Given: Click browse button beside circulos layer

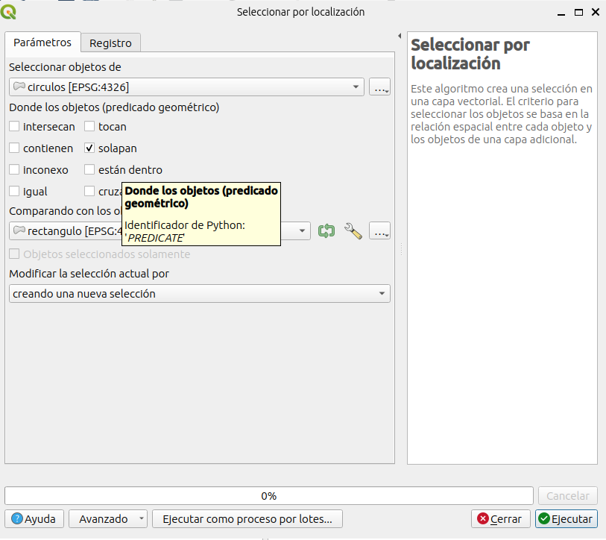Looking at the screenshot, I should 380,87.
